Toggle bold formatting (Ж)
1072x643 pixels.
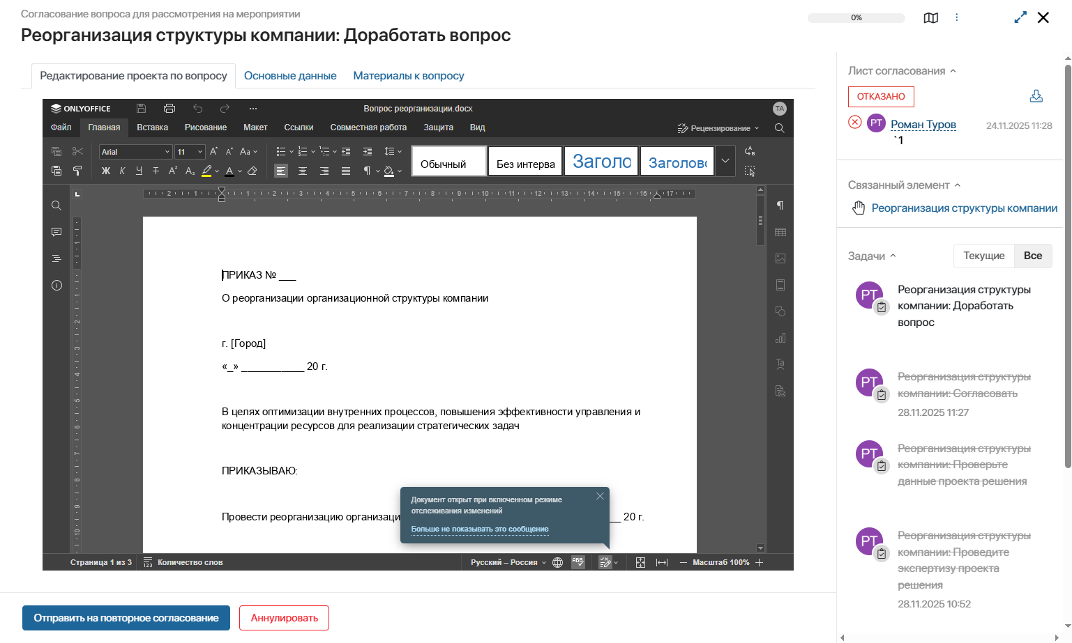point(106,171)
